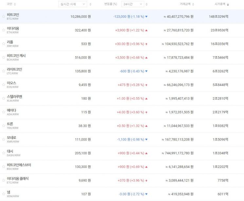
Task: Click the 변동률 (%) column header
Action: pos(110,4)
